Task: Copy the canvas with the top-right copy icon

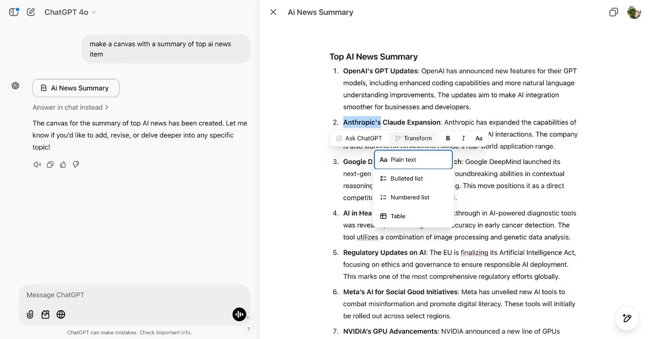Action: (613, 12)
